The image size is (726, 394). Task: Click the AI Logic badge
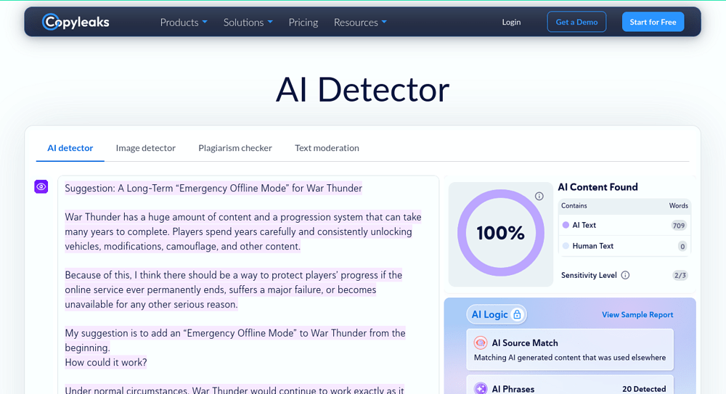(497, 315)
